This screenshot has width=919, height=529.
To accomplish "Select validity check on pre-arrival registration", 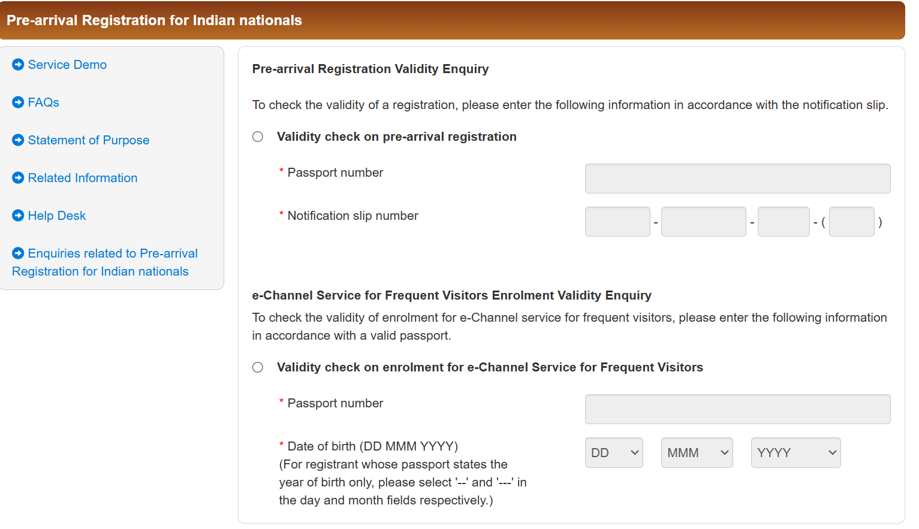I will [x=258, y=137].
